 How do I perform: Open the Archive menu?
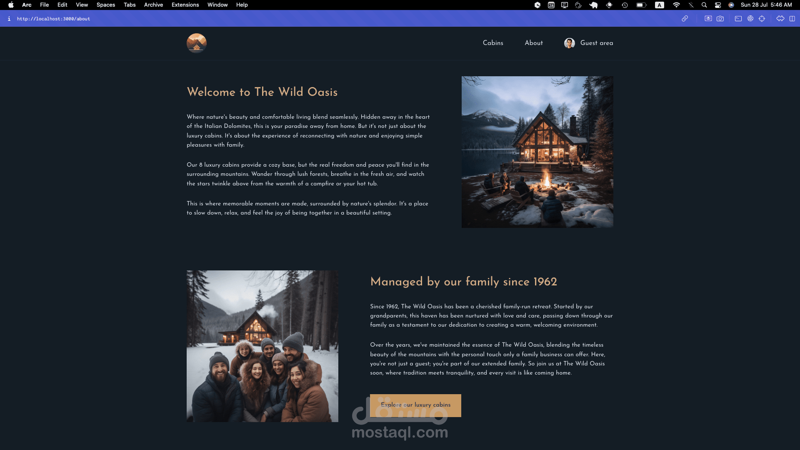(153, 5)
